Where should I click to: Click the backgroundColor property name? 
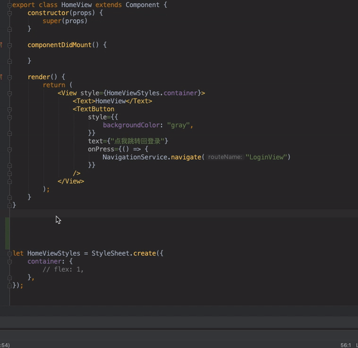[x=131, y=125]
